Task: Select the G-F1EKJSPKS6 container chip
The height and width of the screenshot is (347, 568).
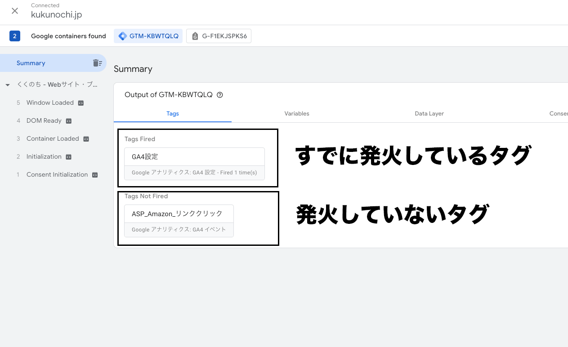Action: pos(219,36)
